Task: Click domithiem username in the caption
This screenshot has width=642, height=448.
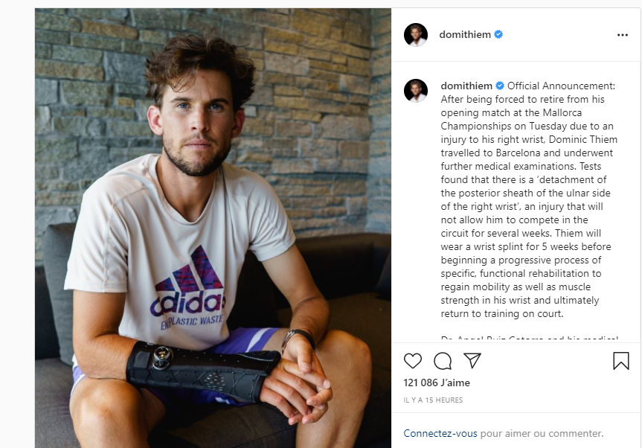Action: 466,86
